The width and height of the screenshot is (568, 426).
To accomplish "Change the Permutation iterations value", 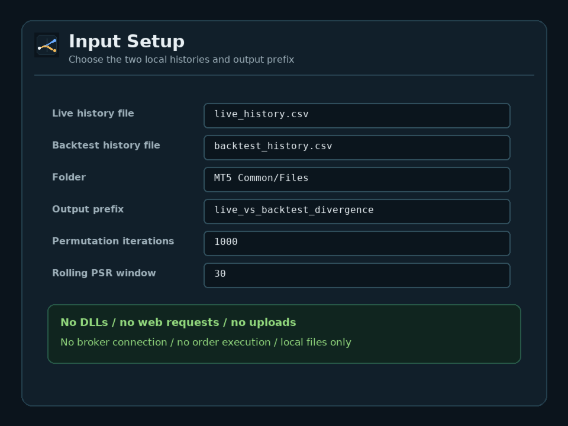I will pos(357,243).
